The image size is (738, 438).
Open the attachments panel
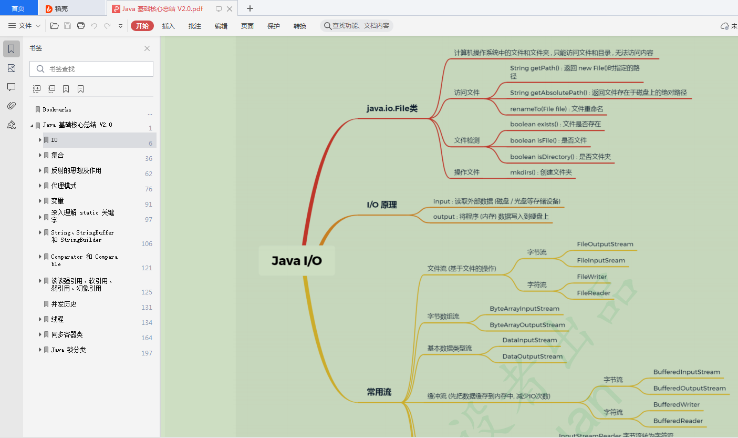tap(11, 105)
